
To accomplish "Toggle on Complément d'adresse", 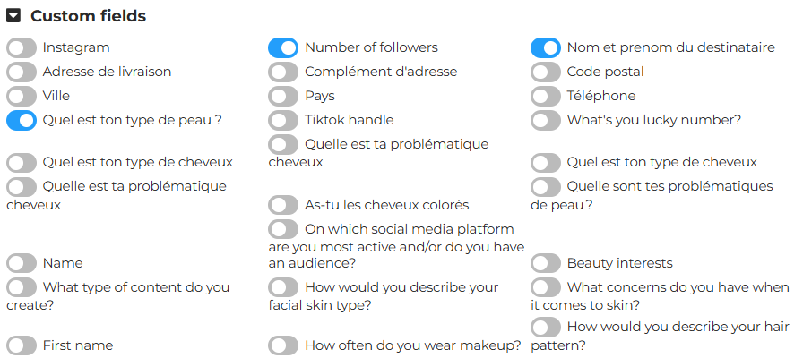I will [283, 72].
